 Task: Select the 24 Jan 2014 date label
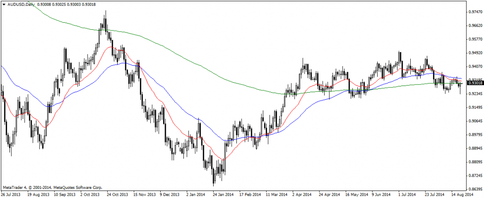click(x=223, y=194)
